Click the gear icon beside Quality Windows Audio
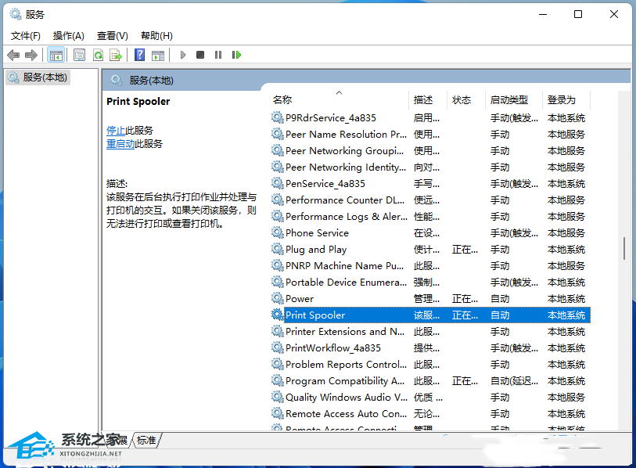 (278, 397)
